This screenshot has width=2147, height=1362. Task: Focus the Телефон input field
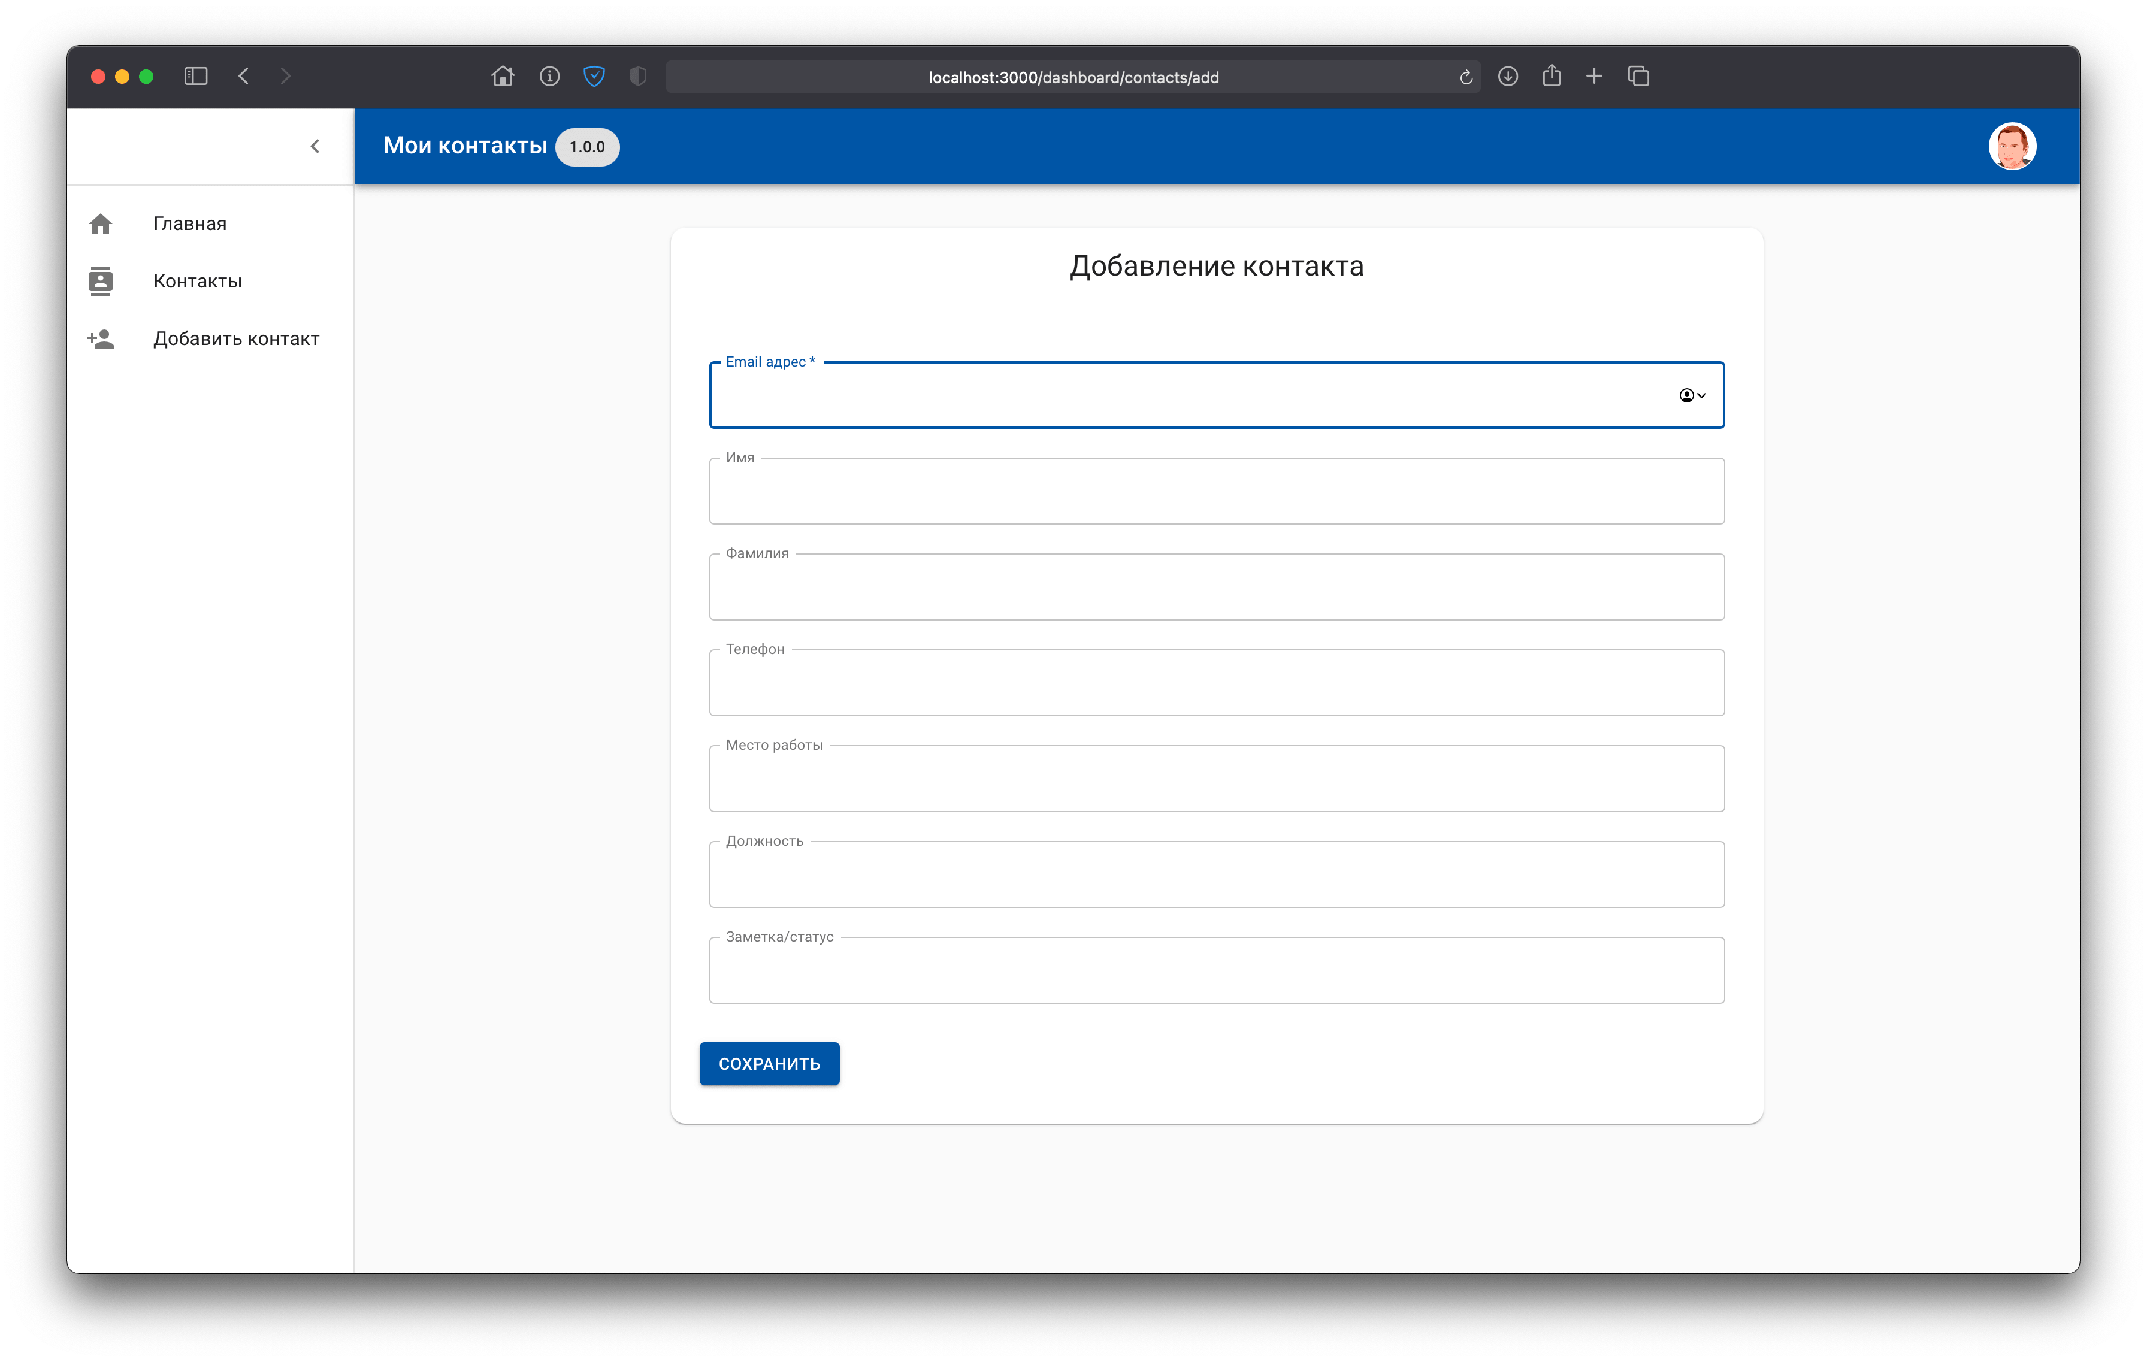(1216, 683)
